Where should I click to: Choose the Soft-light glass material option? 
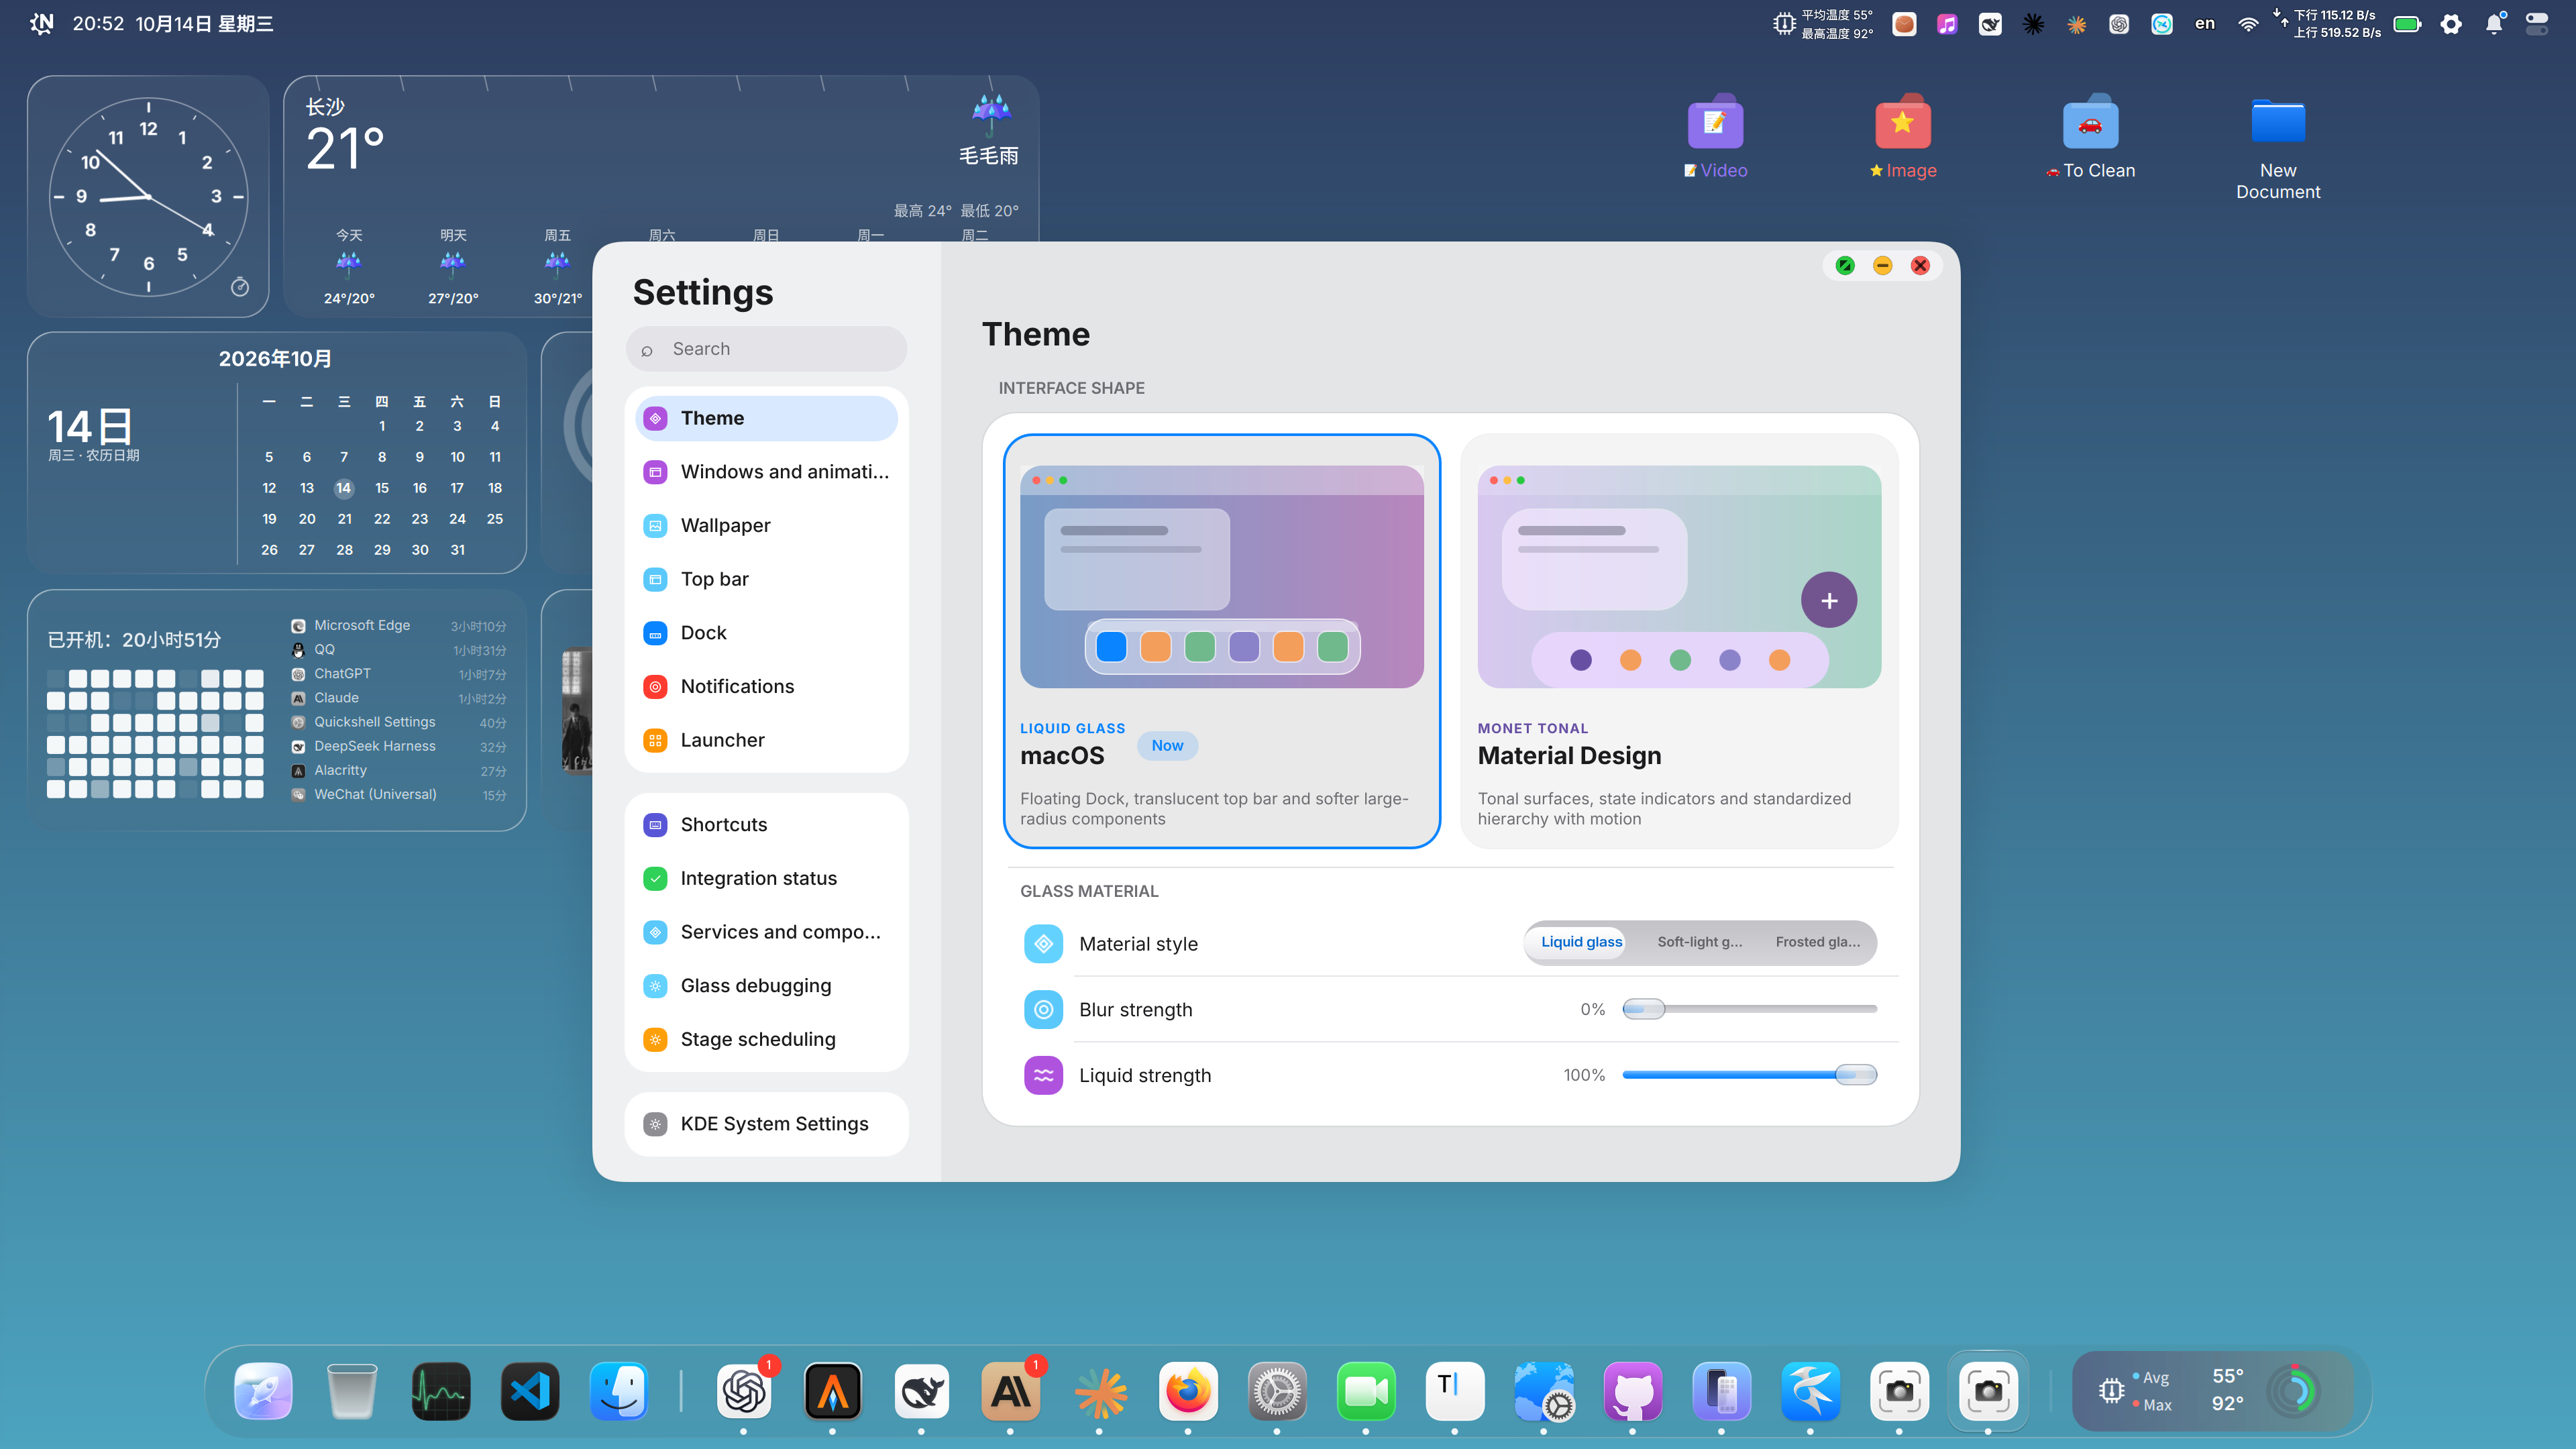1699,942
